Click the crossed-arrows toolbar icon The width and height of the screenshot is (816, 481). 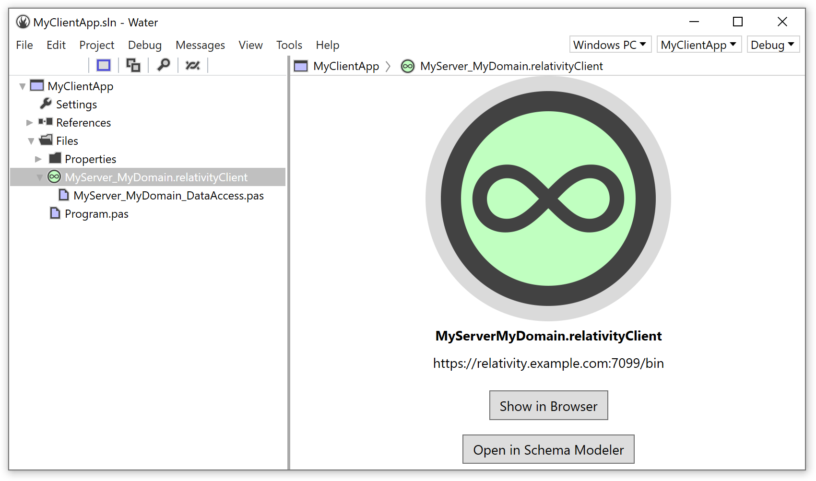(x=192, y=65)
